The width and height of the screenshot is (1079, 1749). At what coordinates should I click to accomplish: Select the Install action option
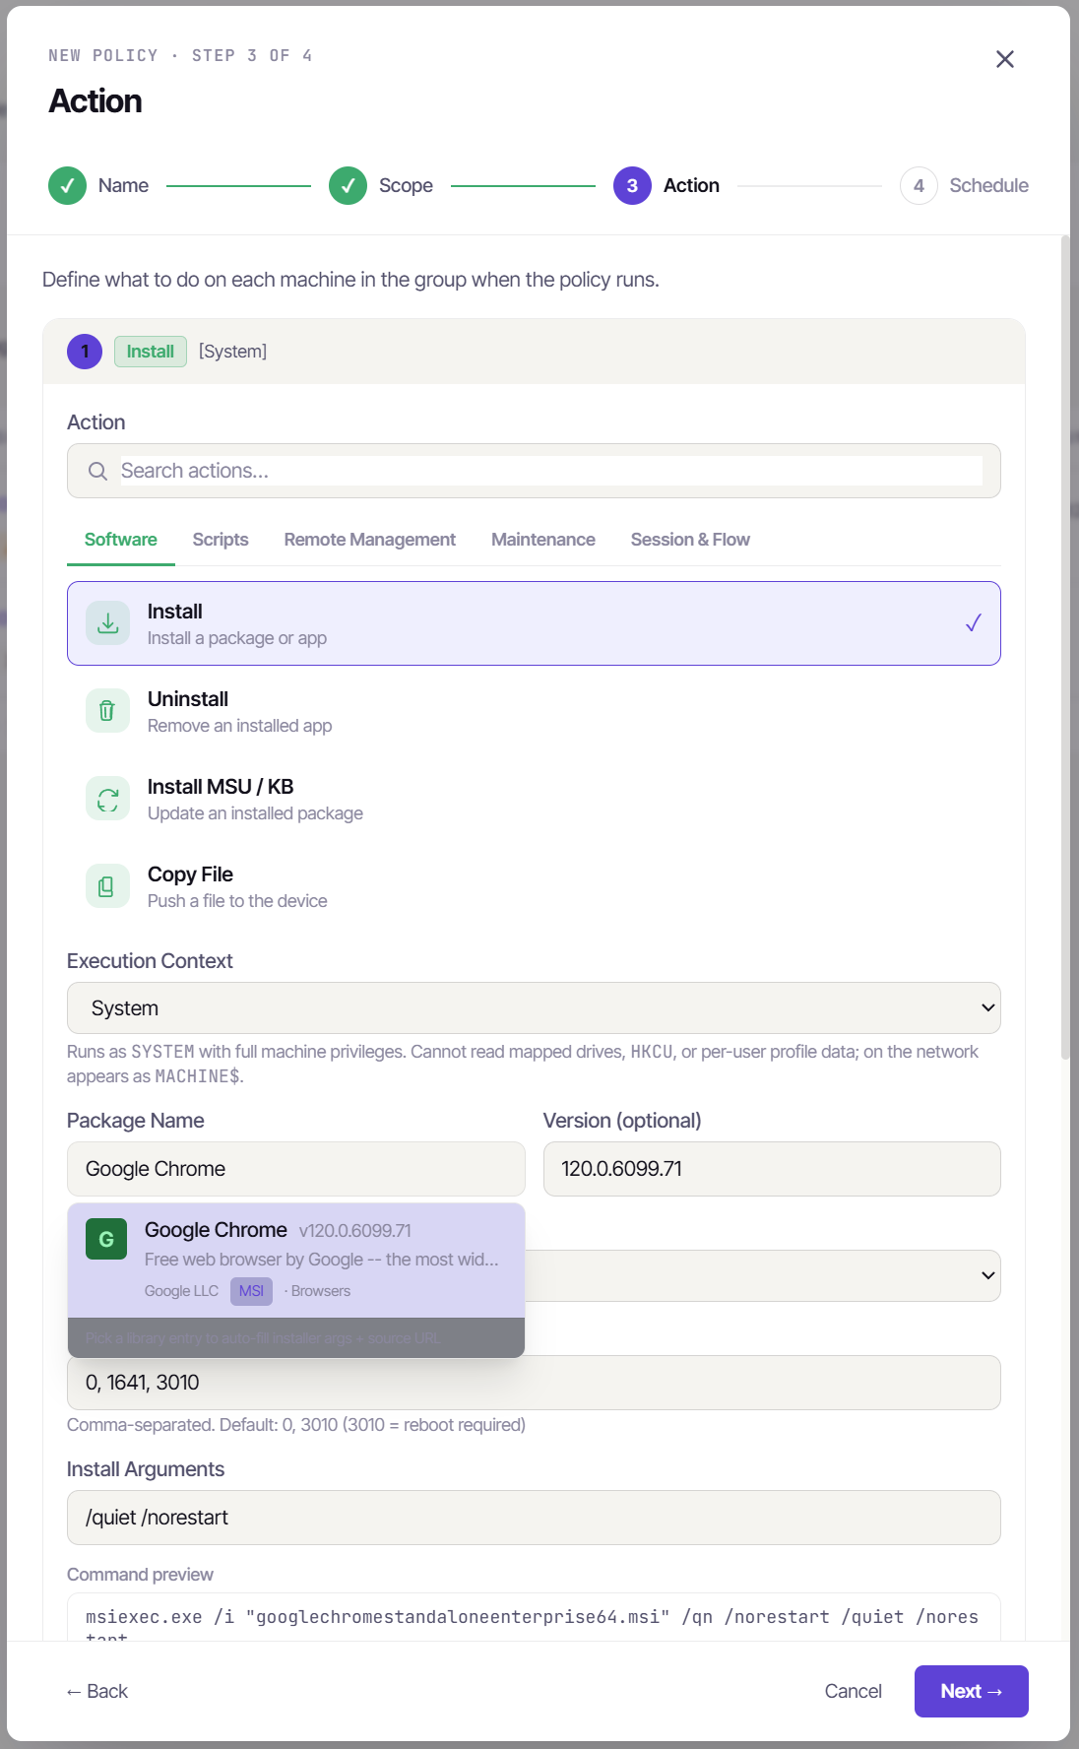[534, 623]
